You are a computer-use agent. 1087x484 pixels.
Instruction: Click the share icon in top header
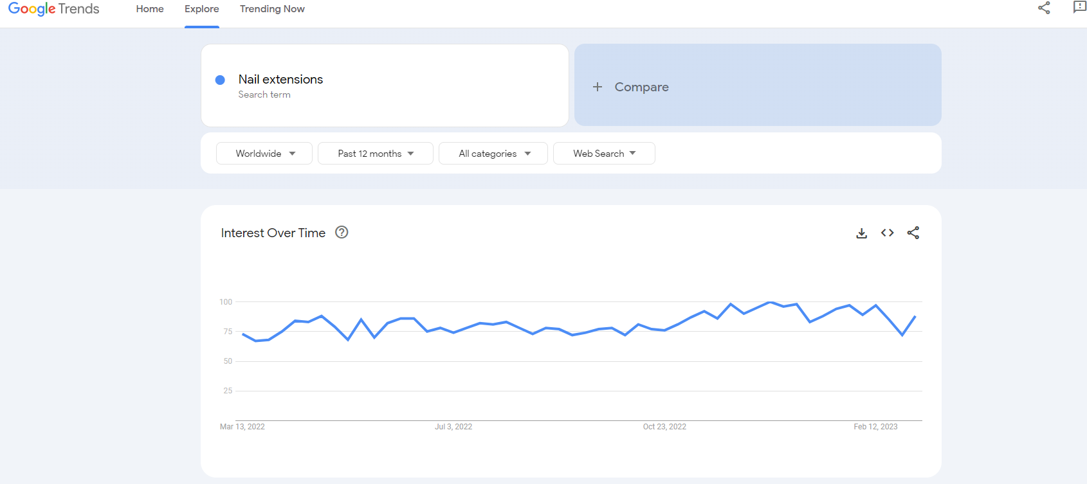1044,8
